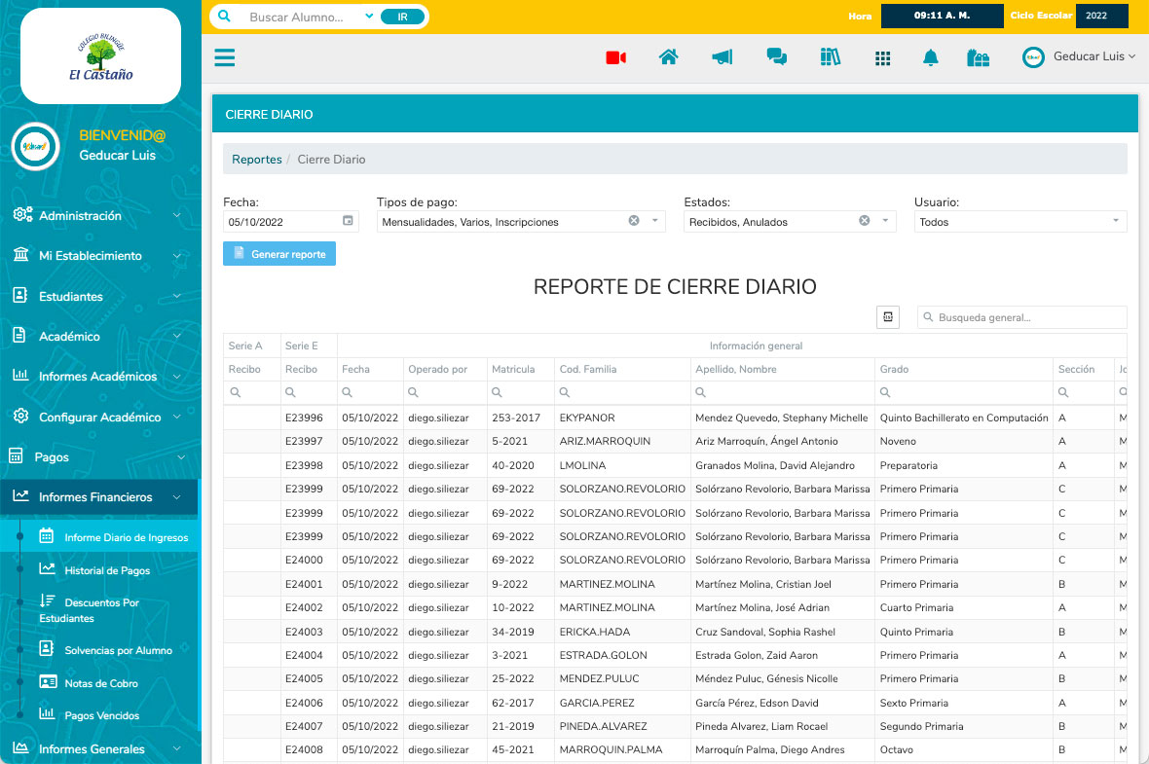Screen dimensions: 1149x764
Task: Click name Ariz Marroquín, Ángel Antonio
Action: point(766,441)
